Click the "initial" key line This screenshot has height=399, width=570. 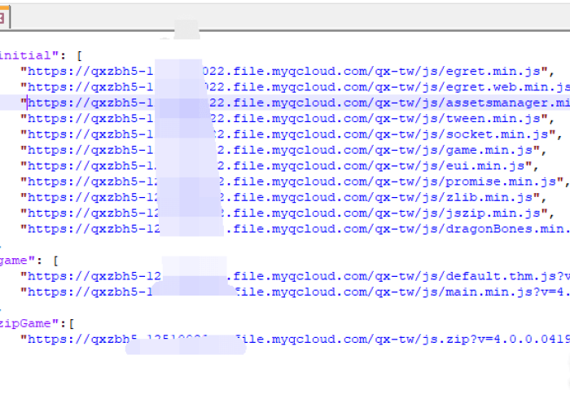click(41, 55)
